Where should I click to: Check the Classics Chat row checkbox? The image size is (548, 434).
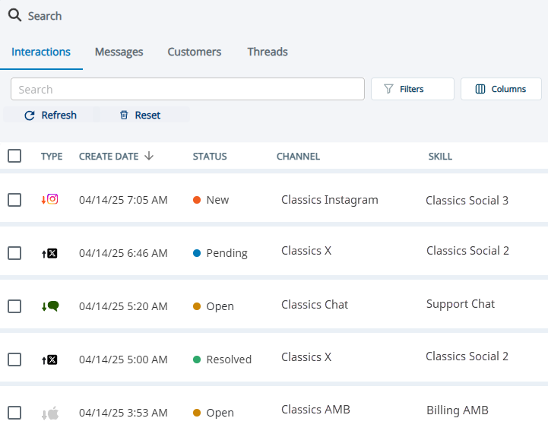(14, 306)
